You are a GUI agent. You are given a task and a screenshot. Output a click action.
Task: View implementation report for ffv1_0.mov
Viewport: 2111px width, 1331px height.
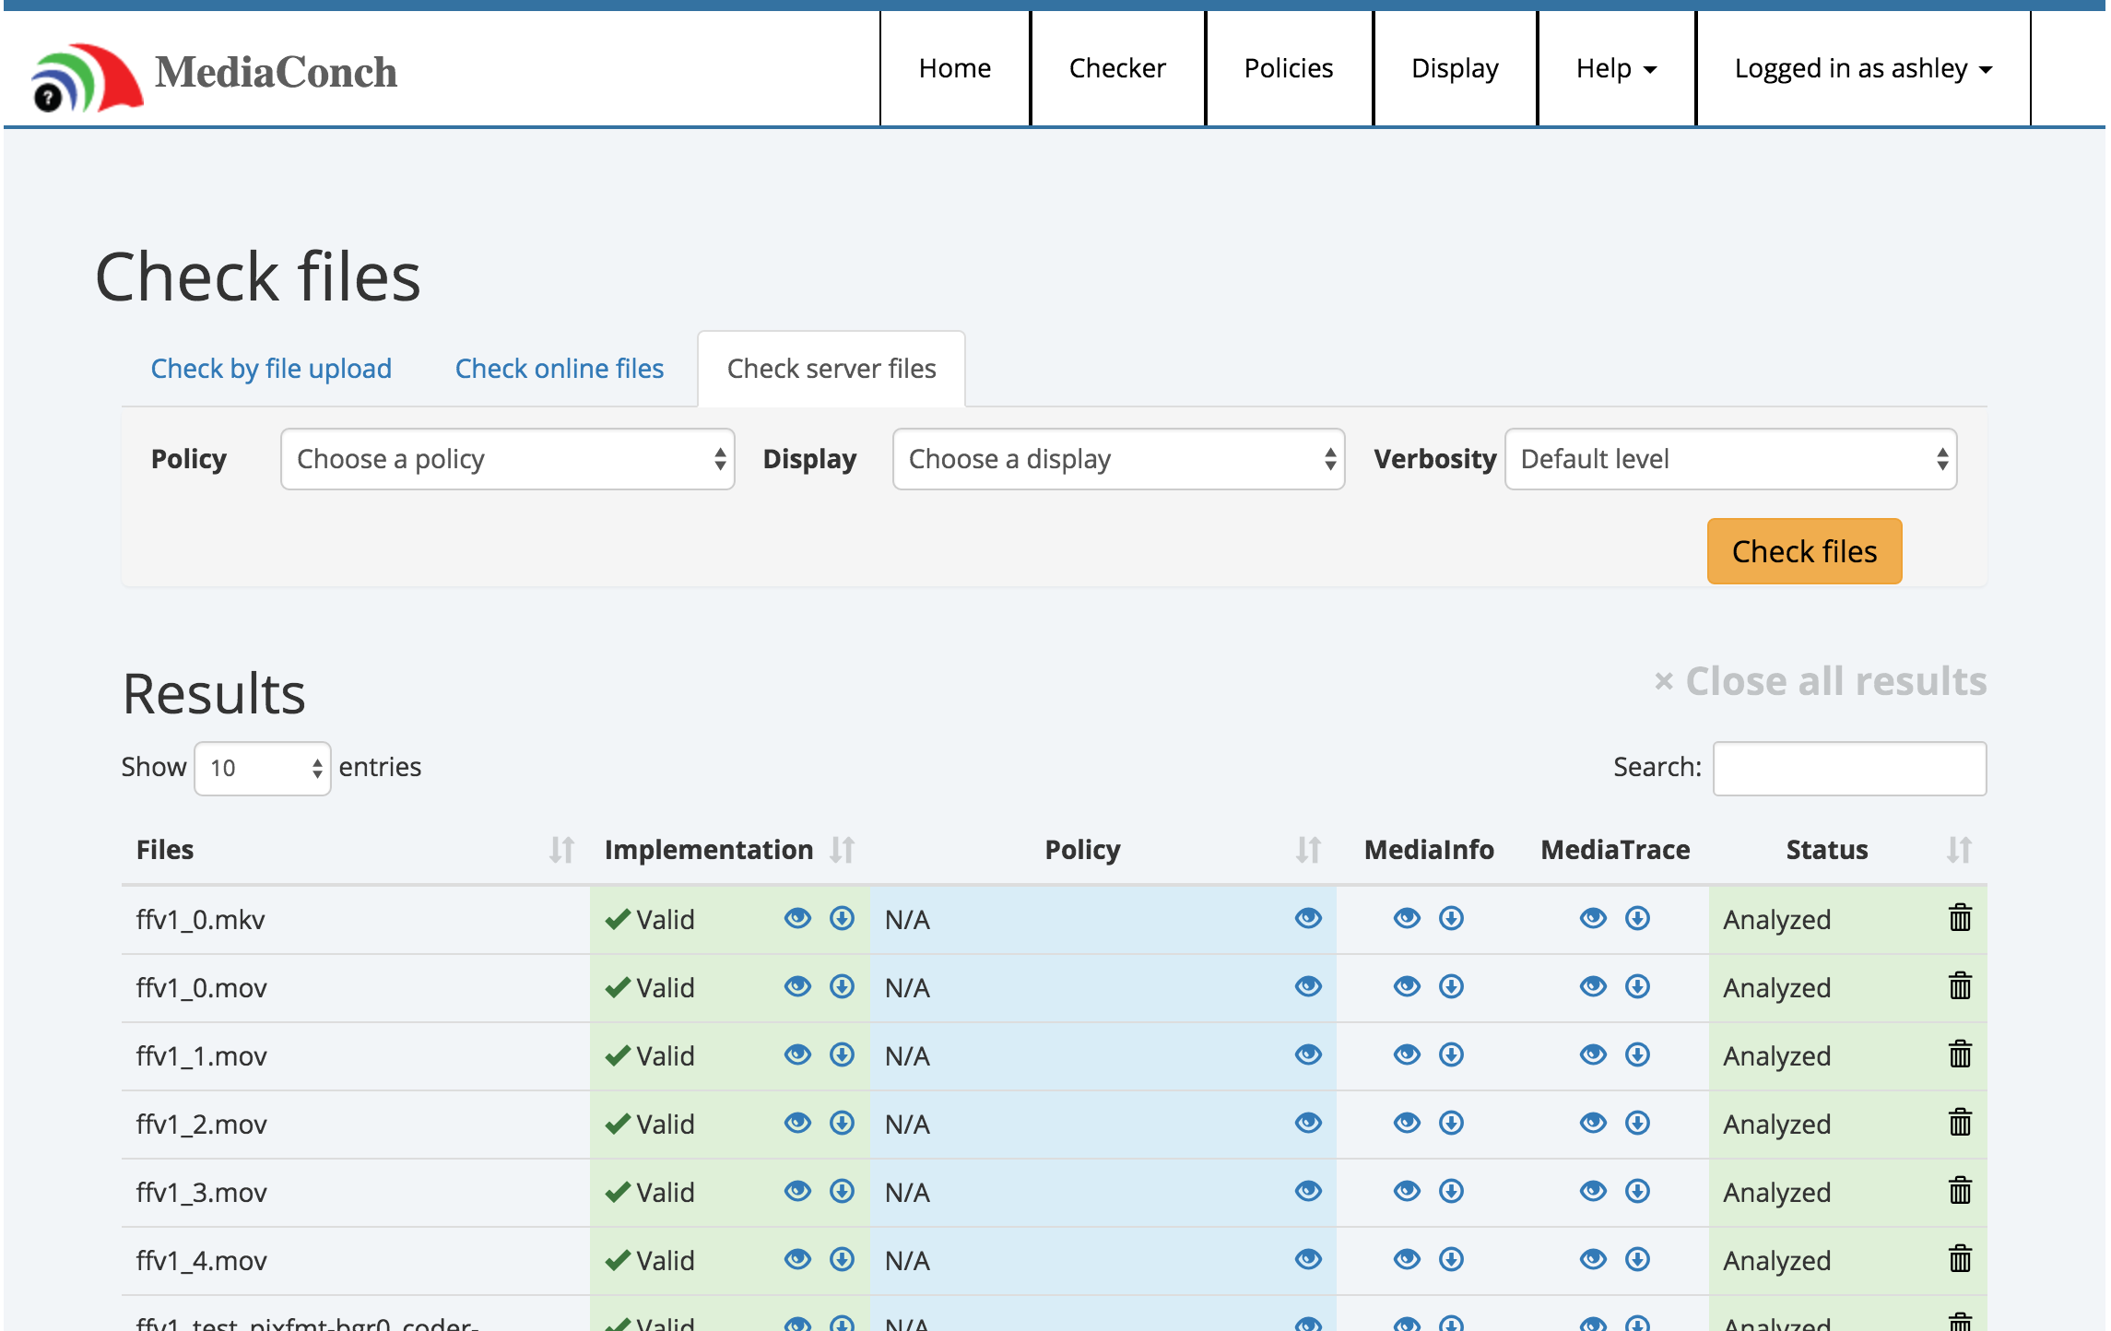[x=797, y=986]
